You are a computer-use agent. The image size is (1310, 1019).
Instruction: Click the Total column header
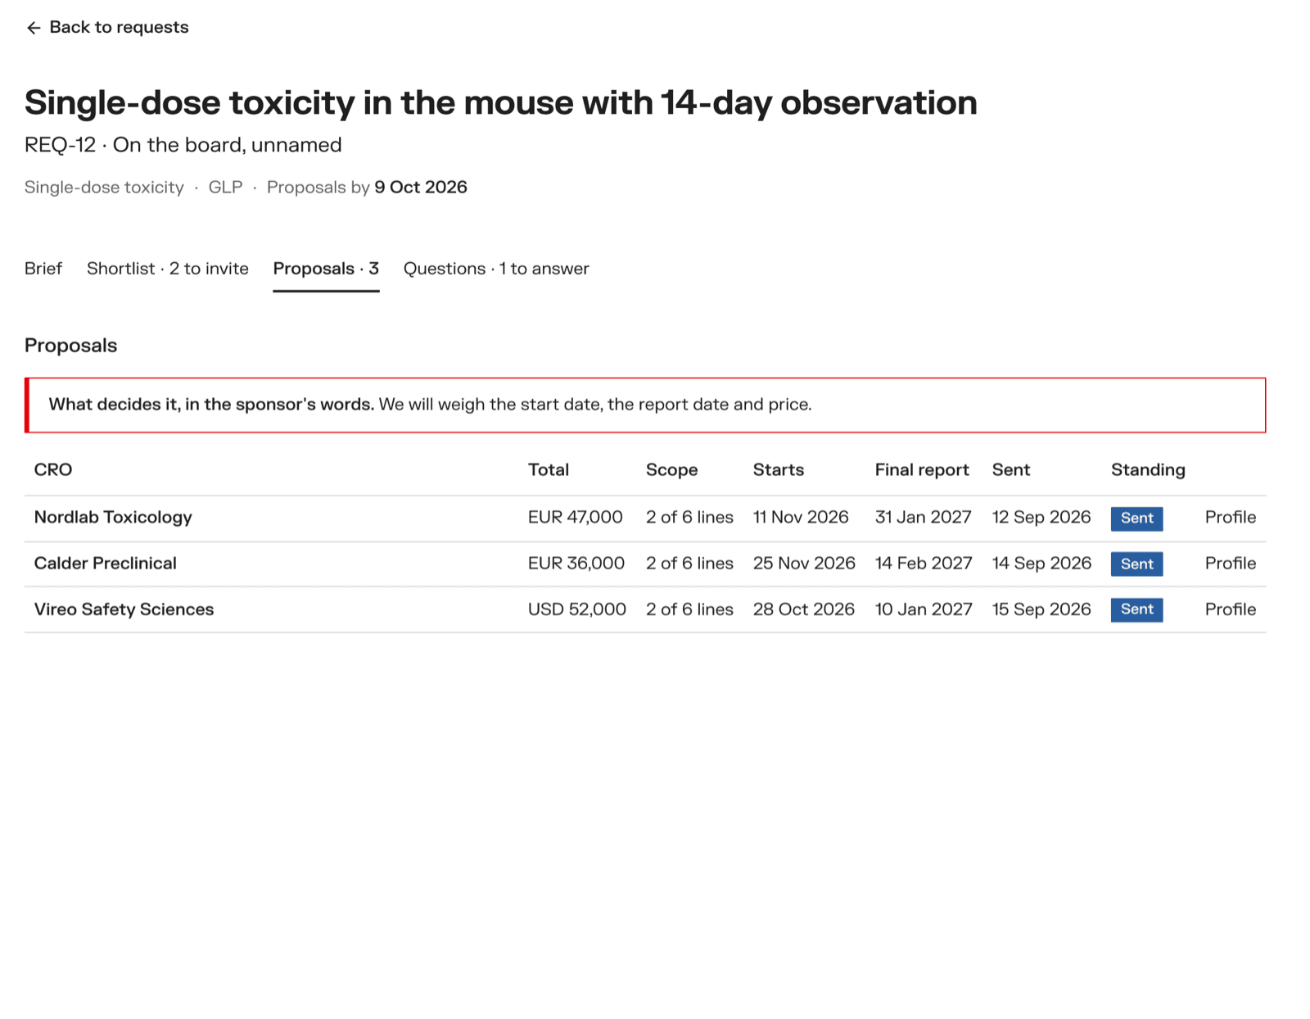point(549,470)
